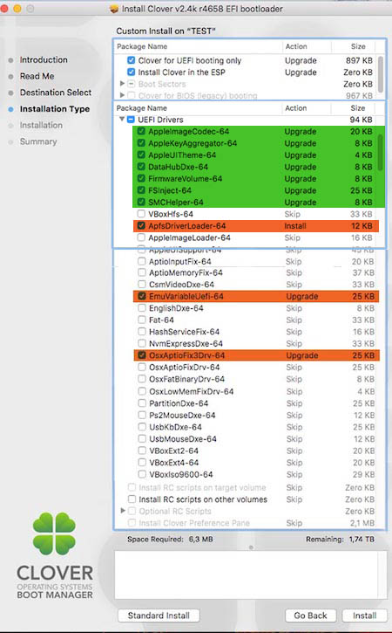Enable AppleImageLoader-64 checkbox

[x=141, y=237]
